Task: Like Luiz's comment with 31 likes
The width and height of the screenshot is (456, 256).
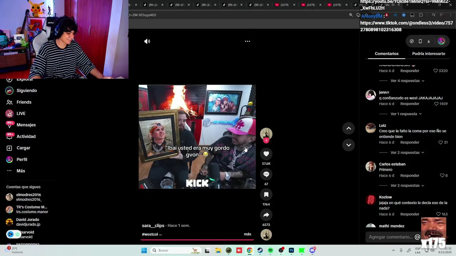Action: pyautogui.click(x=440, y=142)
